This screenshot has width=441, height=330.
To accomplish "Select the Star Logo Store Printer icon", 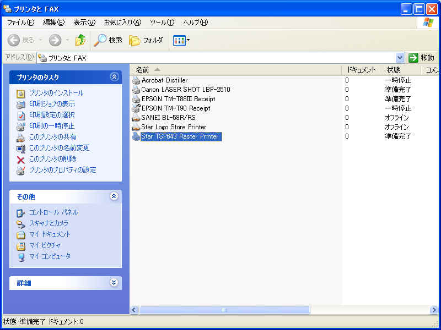I will [136, 127].
